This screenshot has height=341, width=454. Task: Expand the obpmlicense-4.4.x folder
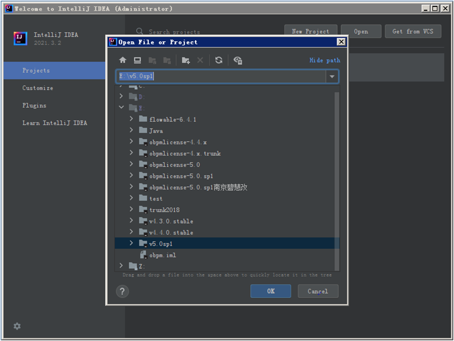132,142
